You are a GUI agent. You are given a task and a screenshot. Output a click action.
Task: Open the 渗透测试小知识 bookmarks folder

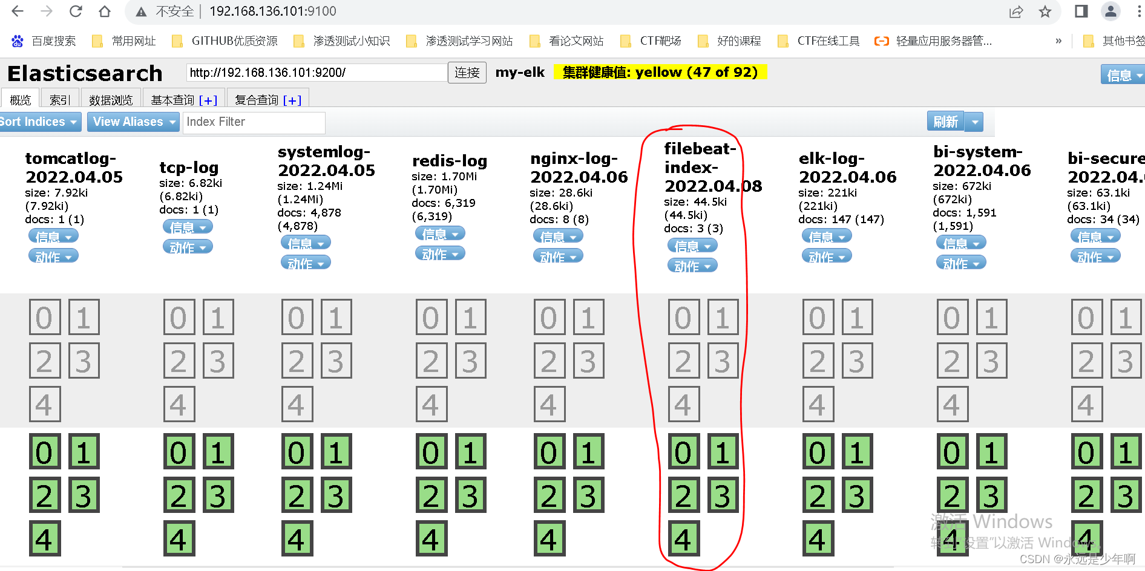pyautogui.click(x=342, y=41)
